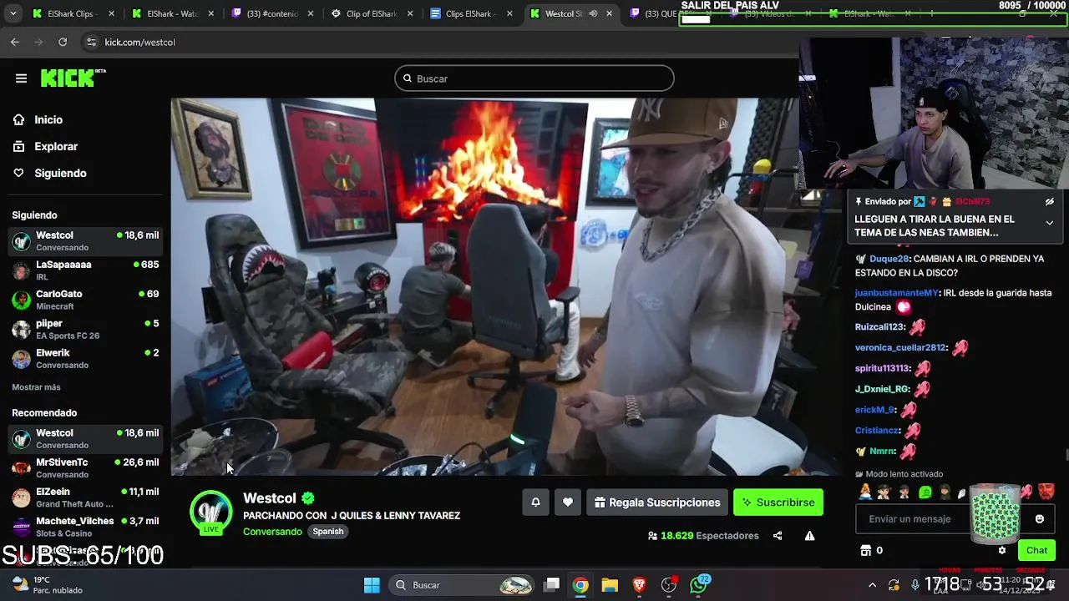Open chat settings gear icon
This screenshot has height=601, width=1069.
pos(1002,550)
